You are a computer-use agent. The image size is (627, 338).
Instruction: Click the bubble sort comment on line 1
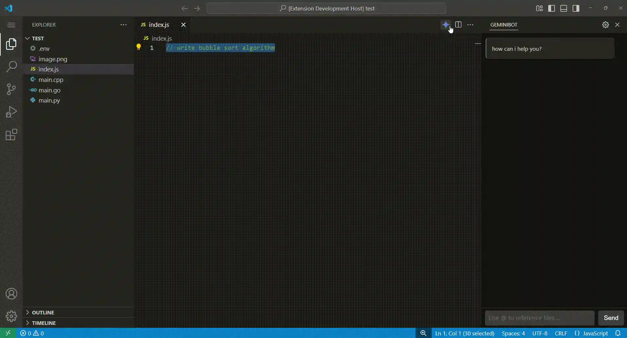221,47
